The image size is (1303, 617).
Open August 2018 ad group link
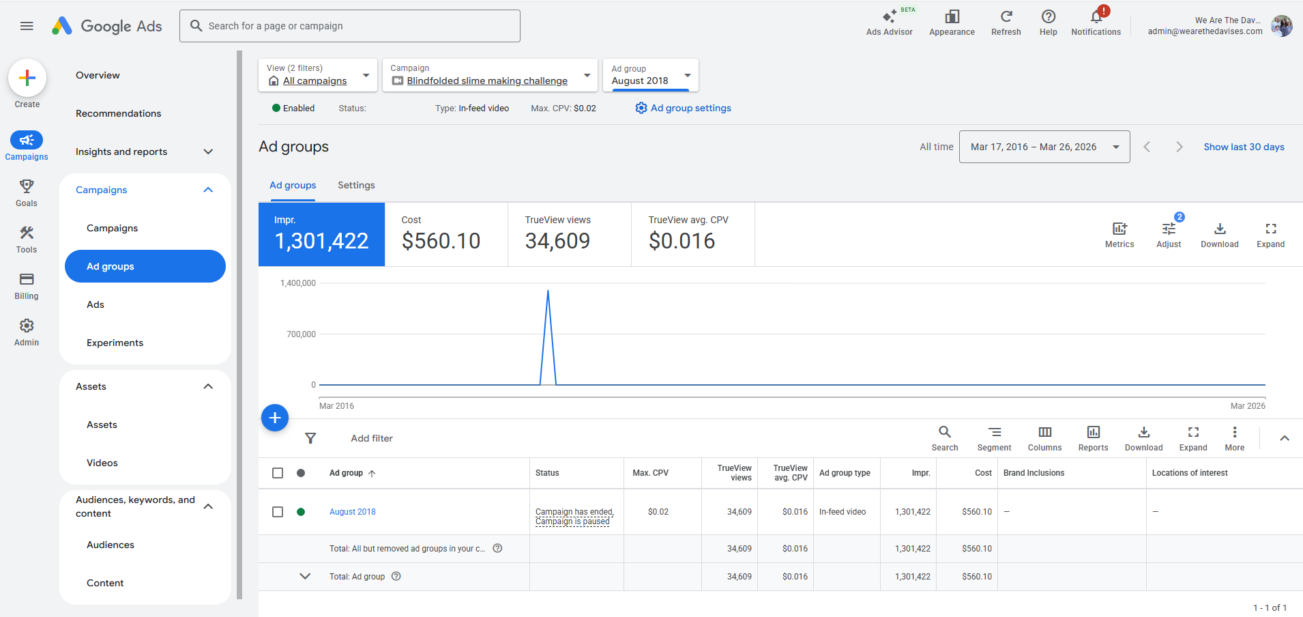[353, 512]
